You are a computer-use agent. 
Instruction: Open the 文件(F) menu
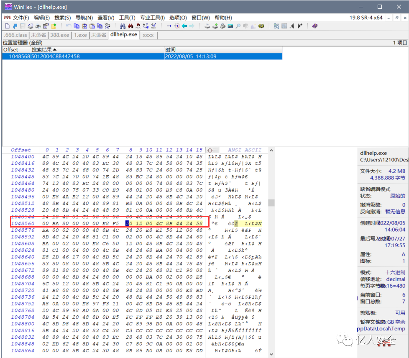(21, 18)
